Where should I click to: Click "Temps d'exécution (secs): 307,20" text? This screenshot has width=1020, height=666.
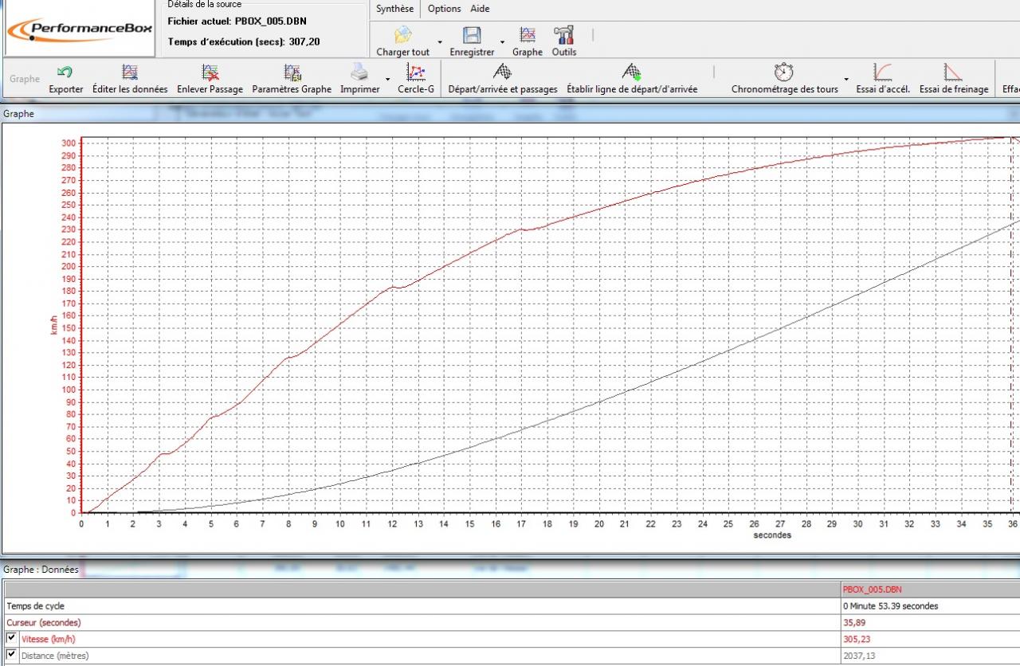(x=244, y=41)
